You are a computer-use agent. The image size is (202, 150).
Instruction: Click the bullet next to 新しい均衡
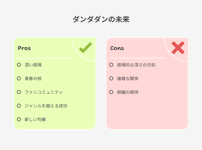coord(19,119)
